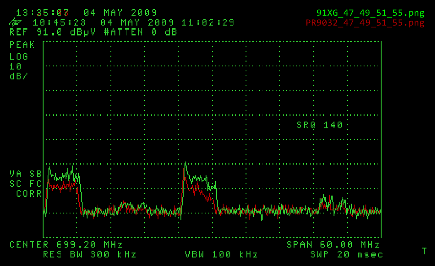The image size is (435, 266).
Task: Click the T indicator at bottom right
Action: click(424, 251)
